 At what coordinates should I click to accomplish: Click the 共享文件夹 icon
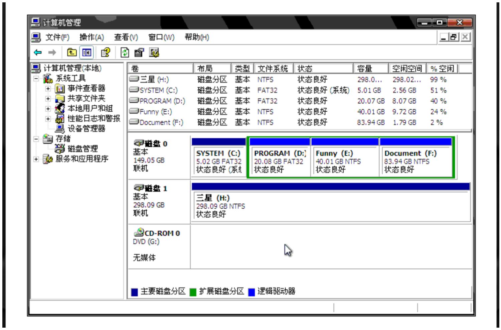click(60, 99)
